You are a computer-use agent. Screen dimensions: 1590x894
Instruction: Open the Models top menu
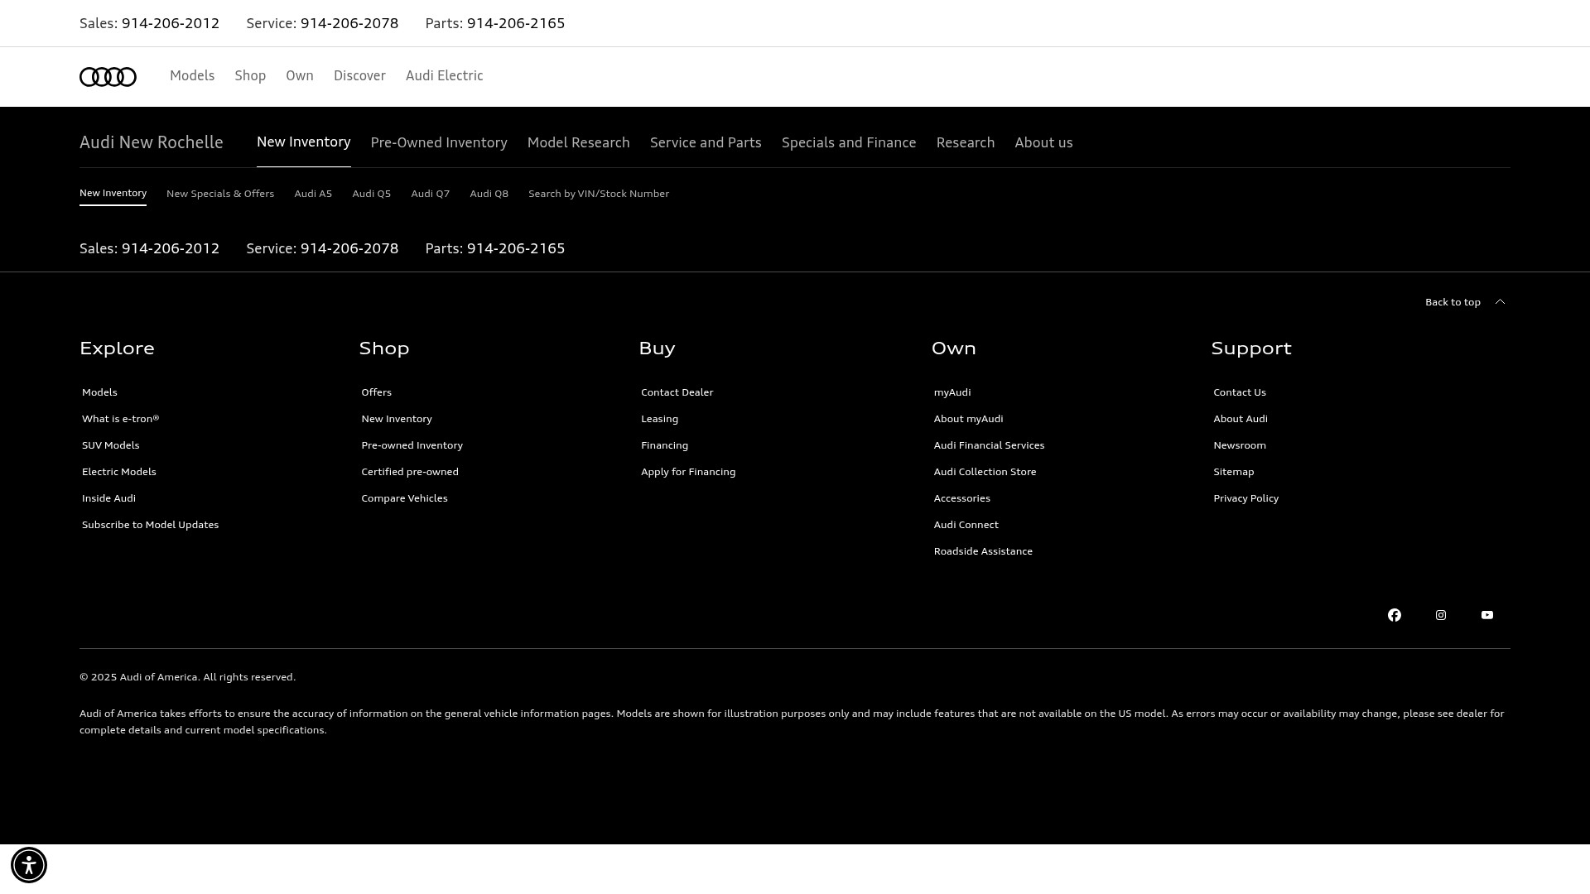point(192,76)
